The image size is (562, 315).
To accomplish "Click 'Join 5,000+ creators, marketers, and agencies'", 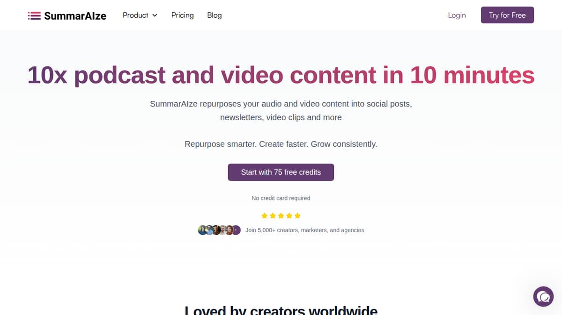I will (305, 230).
